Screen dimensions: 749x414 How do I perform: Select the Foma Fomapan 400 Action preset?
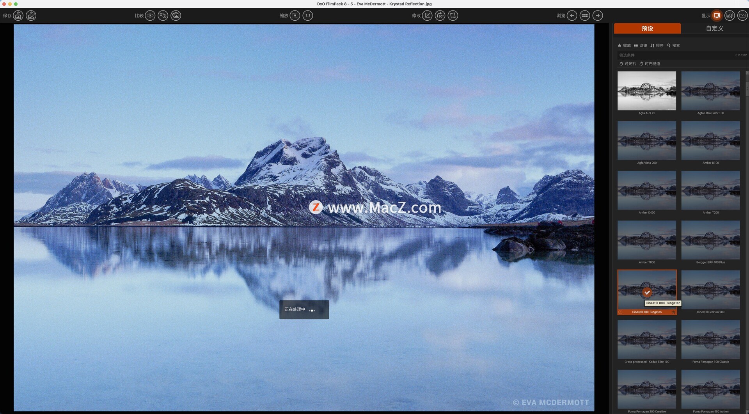710,389
